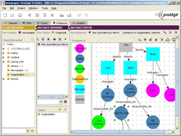181x136 pixels.
Task: Click the Archive Project toolbar icon
Action: (x=62, y=15)
